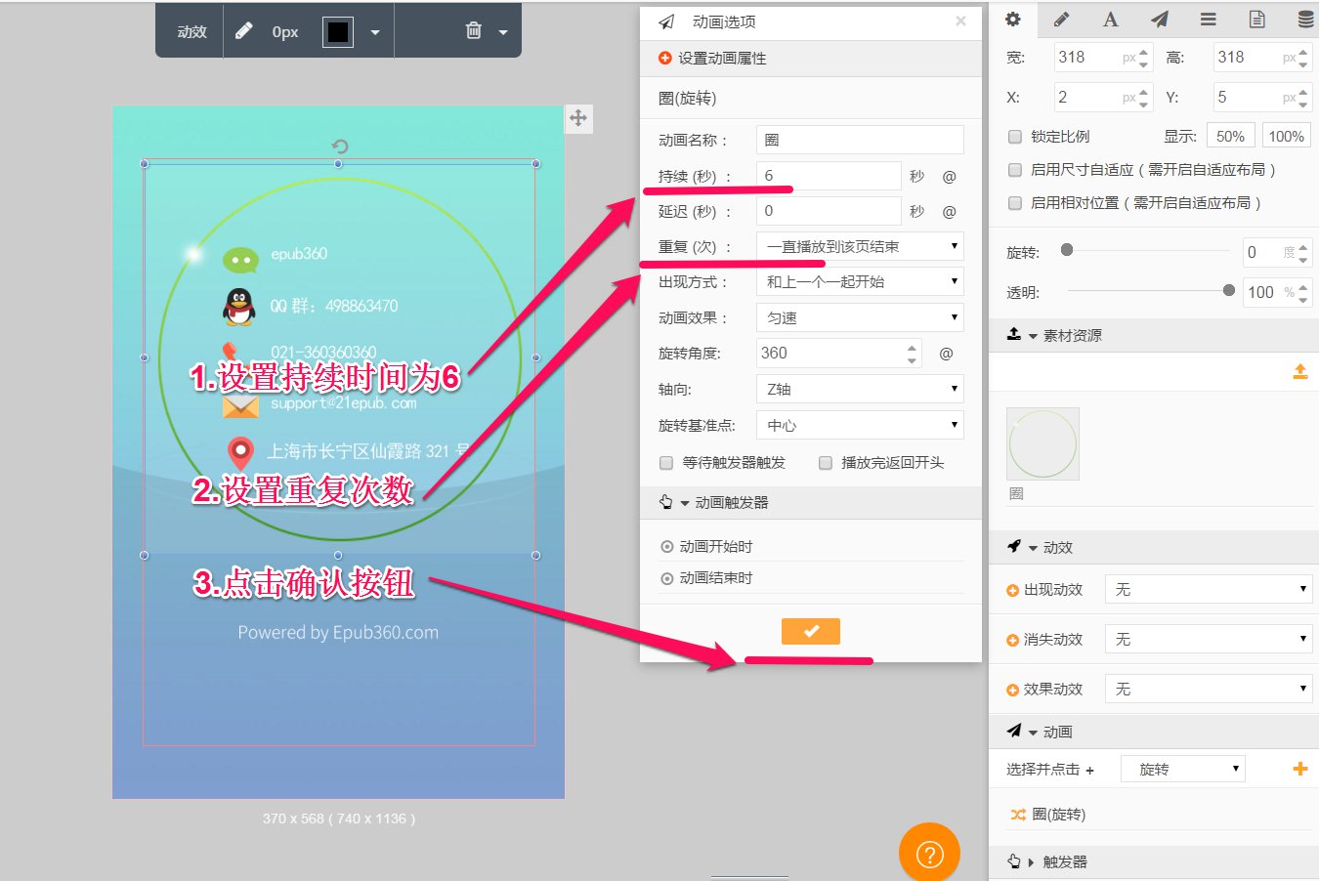Click the 50% display button
This screenshot has width=1319, height=881.
coord(1231,137)
